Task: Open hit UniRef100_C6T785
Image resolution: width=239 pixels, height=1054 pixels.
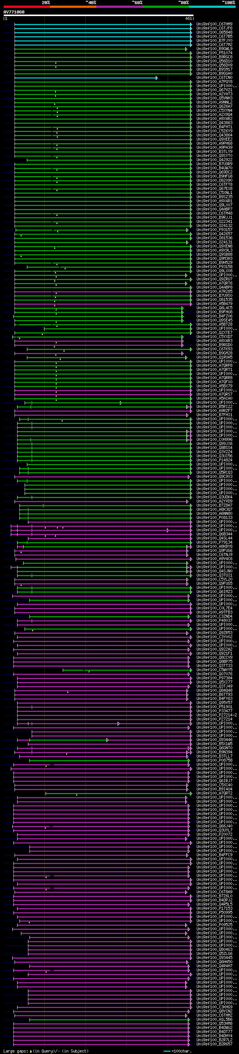Action: [214, 36]
